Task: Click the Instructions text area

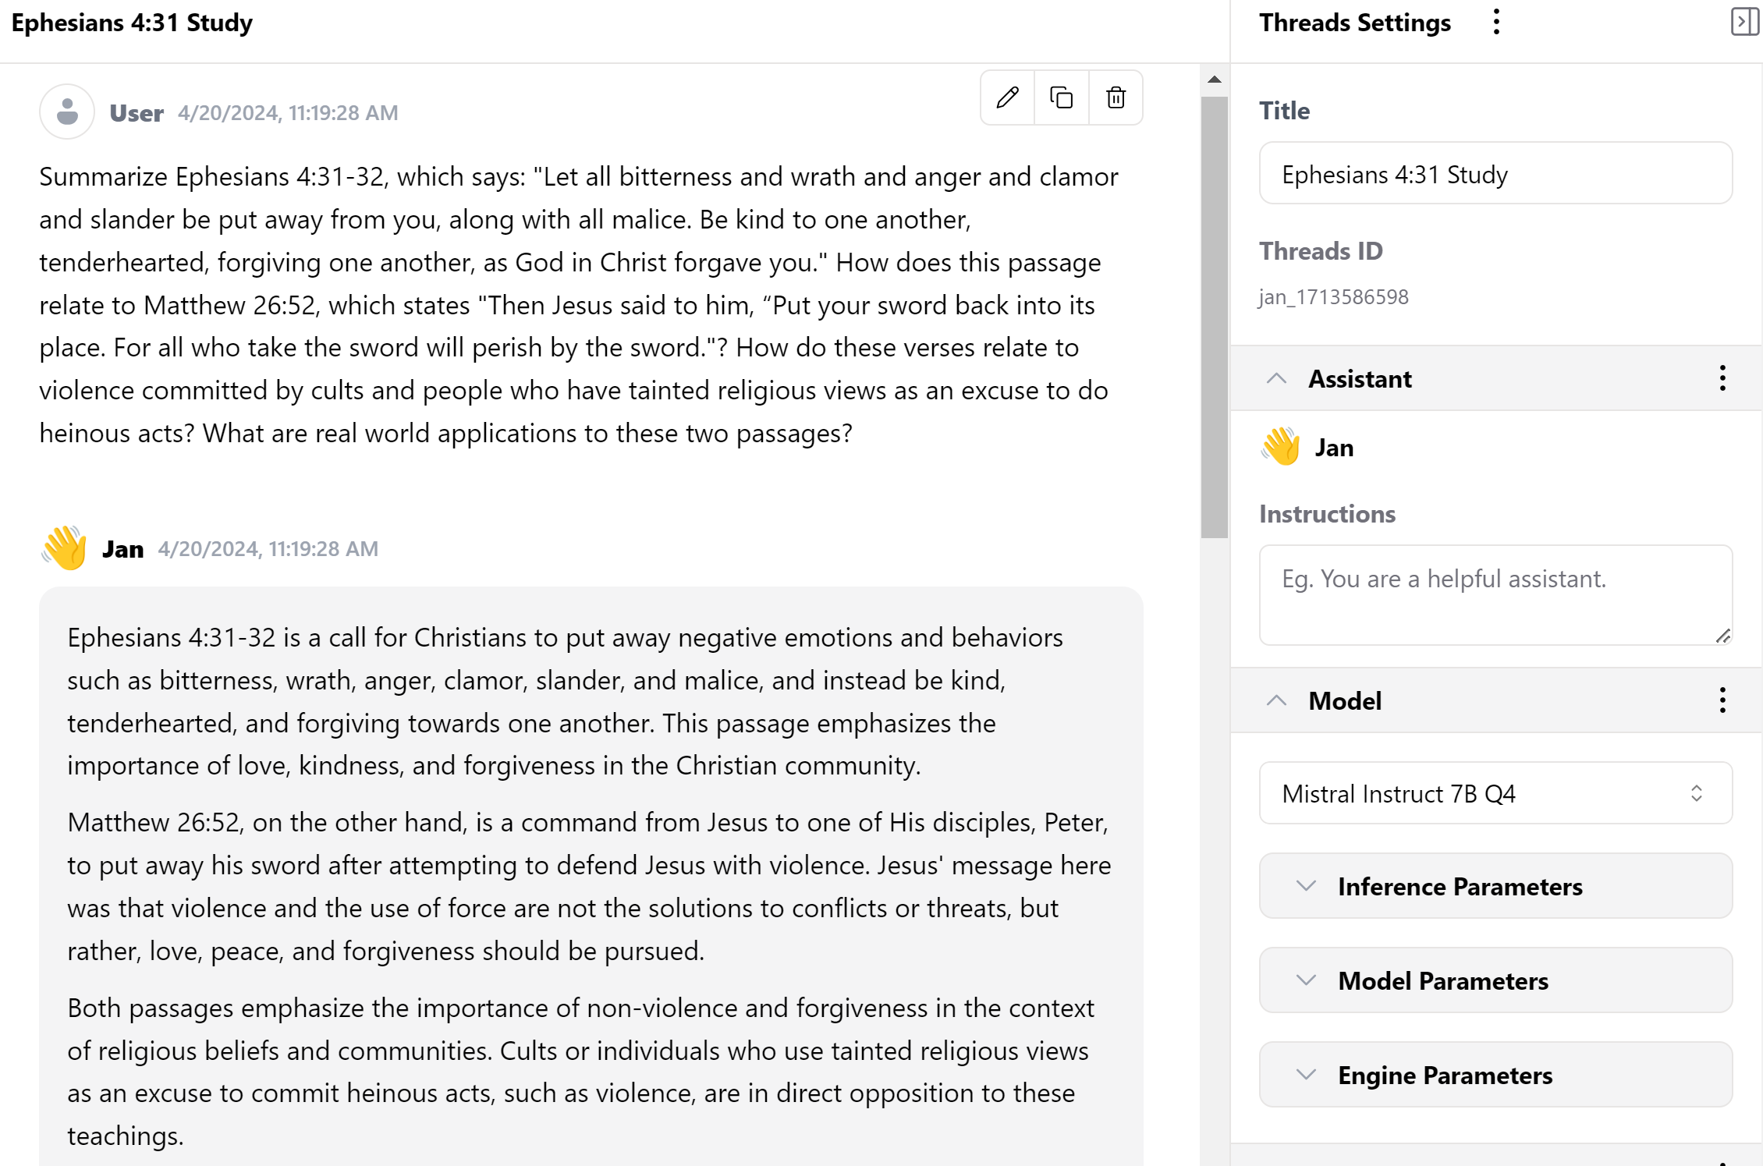Action: coord(1495,594)
